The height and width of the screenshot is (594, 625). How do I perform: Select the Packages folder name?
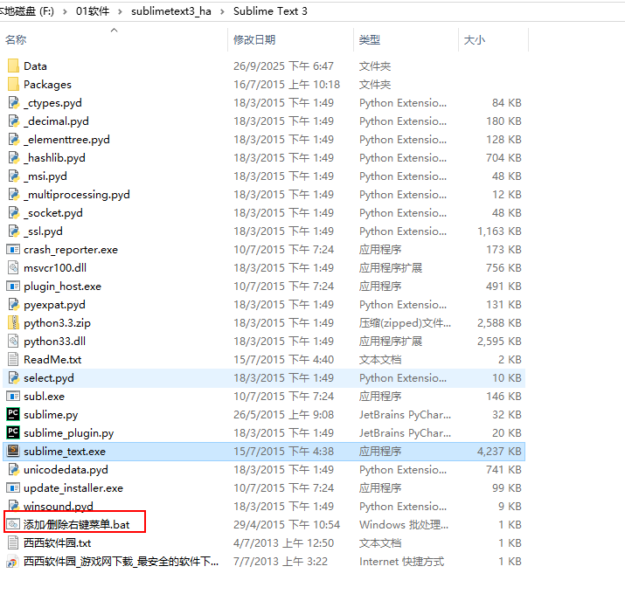pyautogui.click(x=47, y=85)
